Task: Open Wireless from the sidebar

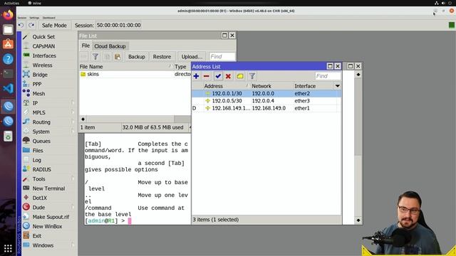Action: coord(42,65)
